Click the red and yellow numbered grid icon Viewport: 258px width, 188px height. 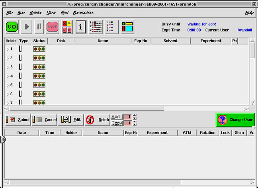pyautogui.click(x=67, y=27)
